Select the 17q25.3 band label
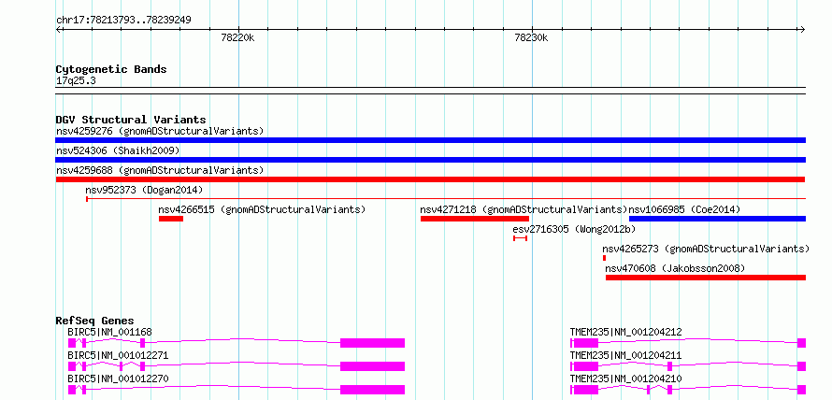Viewport: 832px width, 400px height. (76, 81)
